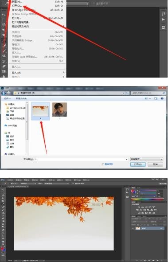This screenshot has width=168, height=262.
Task: Select the maple leaf thumbnail named 1
Action: point(41,111)
